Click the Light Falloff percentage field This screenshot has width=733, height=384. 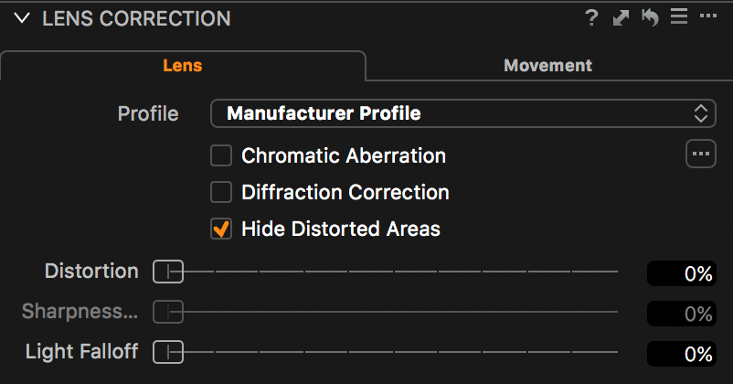click(x=682, y=354)
